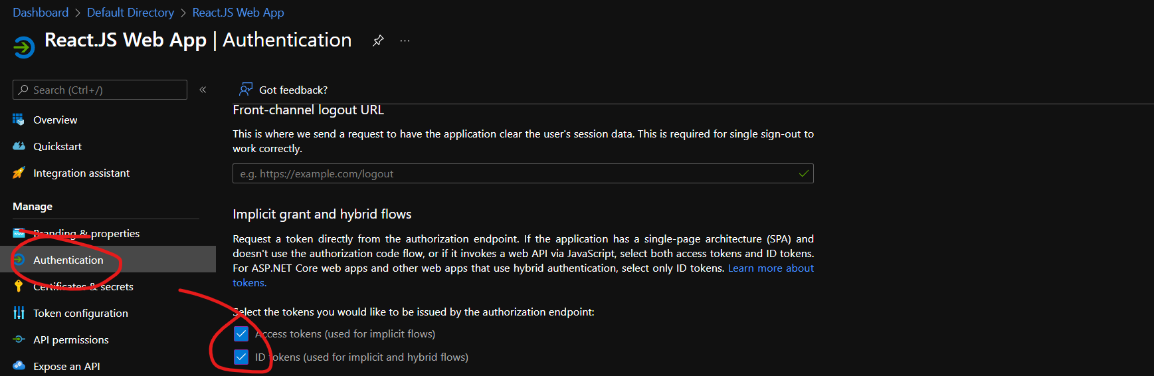Click the Branding & properties icon
1154x376 pixels.
(x=19, y=233)
